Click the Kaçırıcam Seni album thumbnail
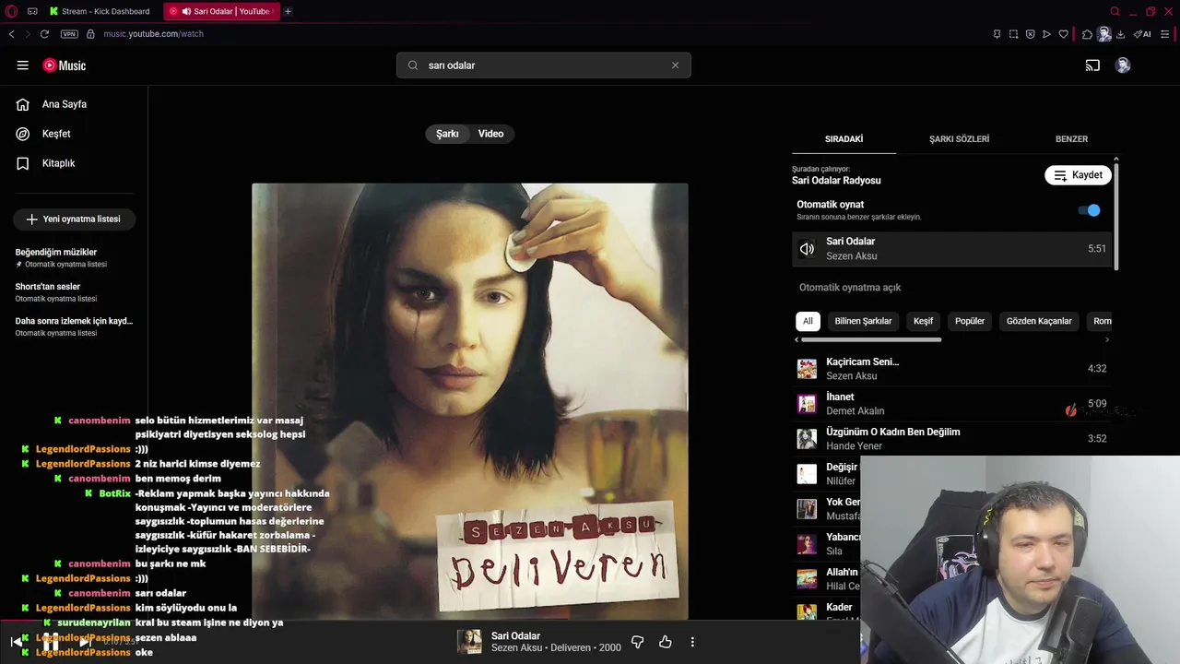 [x=807, y=369]
